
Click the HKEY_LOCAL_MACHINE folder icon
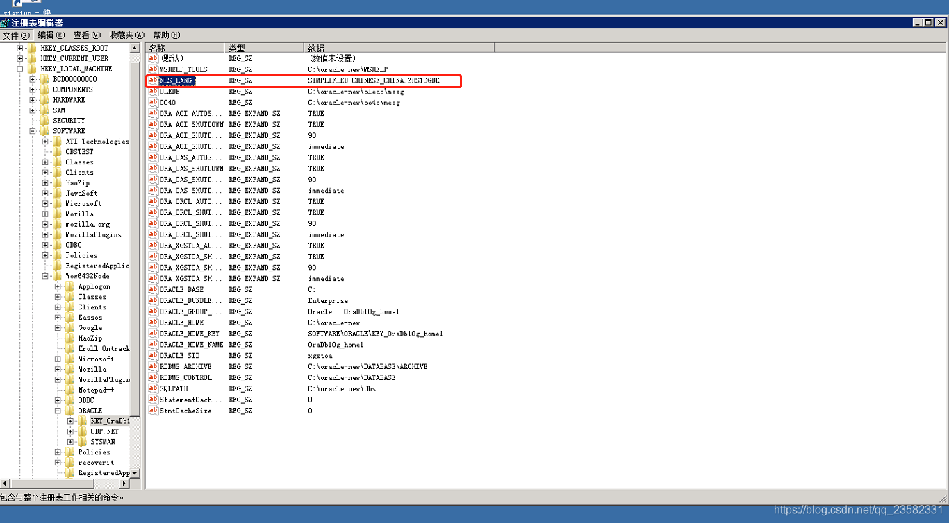[x=31, y=69]
